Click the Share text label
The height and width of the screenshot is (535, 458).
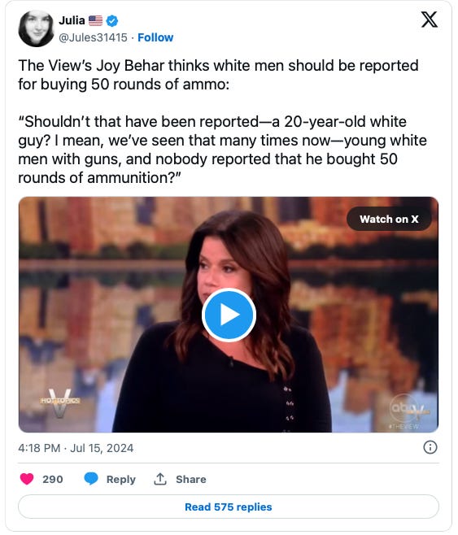coord(191,479)
